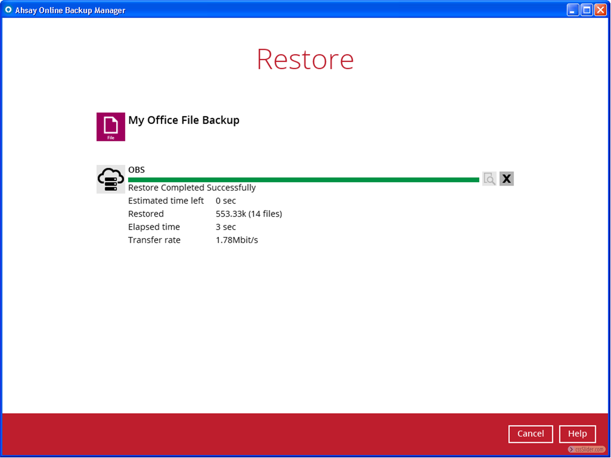Click the Restore page heading
Screen dimensions: 611x458
[305, 60]
